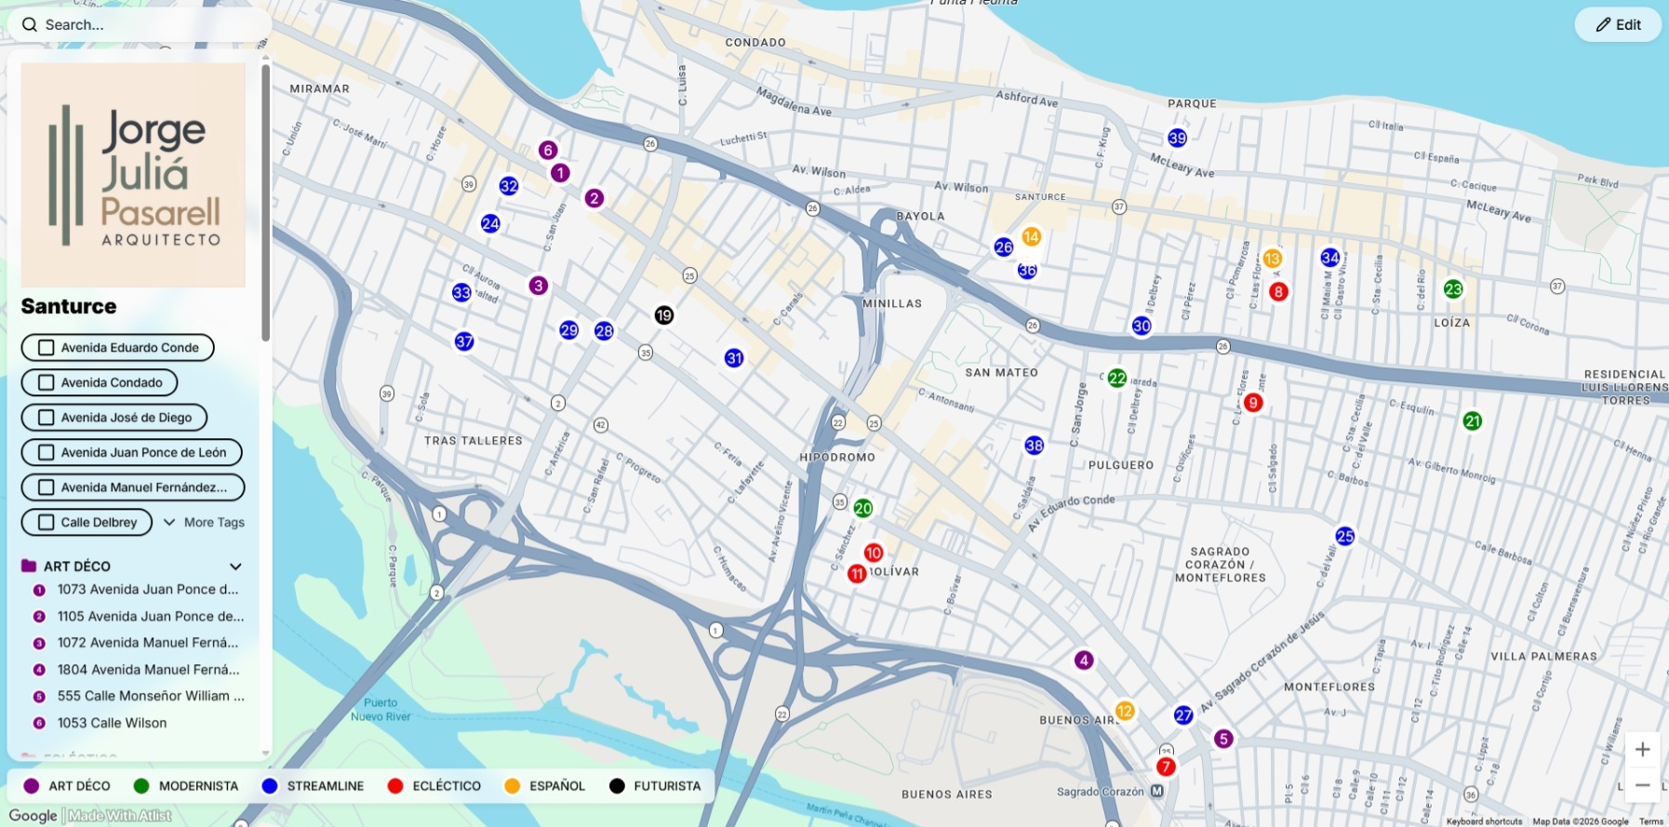Image resolution: width=1669 pixels, height=827 pixels.
Task: Zoom out on the map
Action: pos(1642,785)
